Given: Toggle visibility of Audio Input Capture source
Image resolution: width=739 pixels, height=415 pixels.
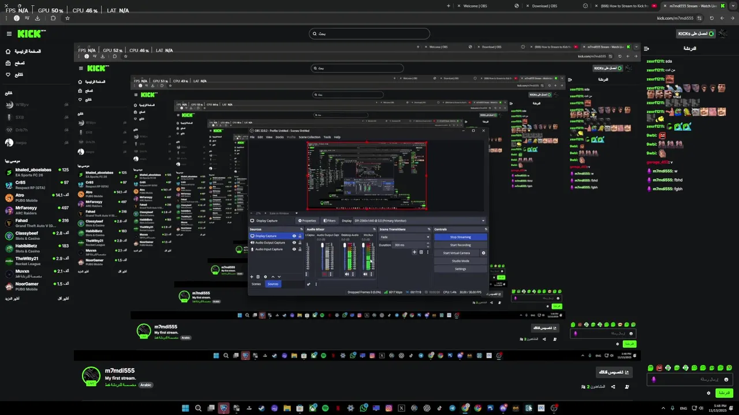Looking at the screenshot, I should pyautogui.click(x=294, y=249).
